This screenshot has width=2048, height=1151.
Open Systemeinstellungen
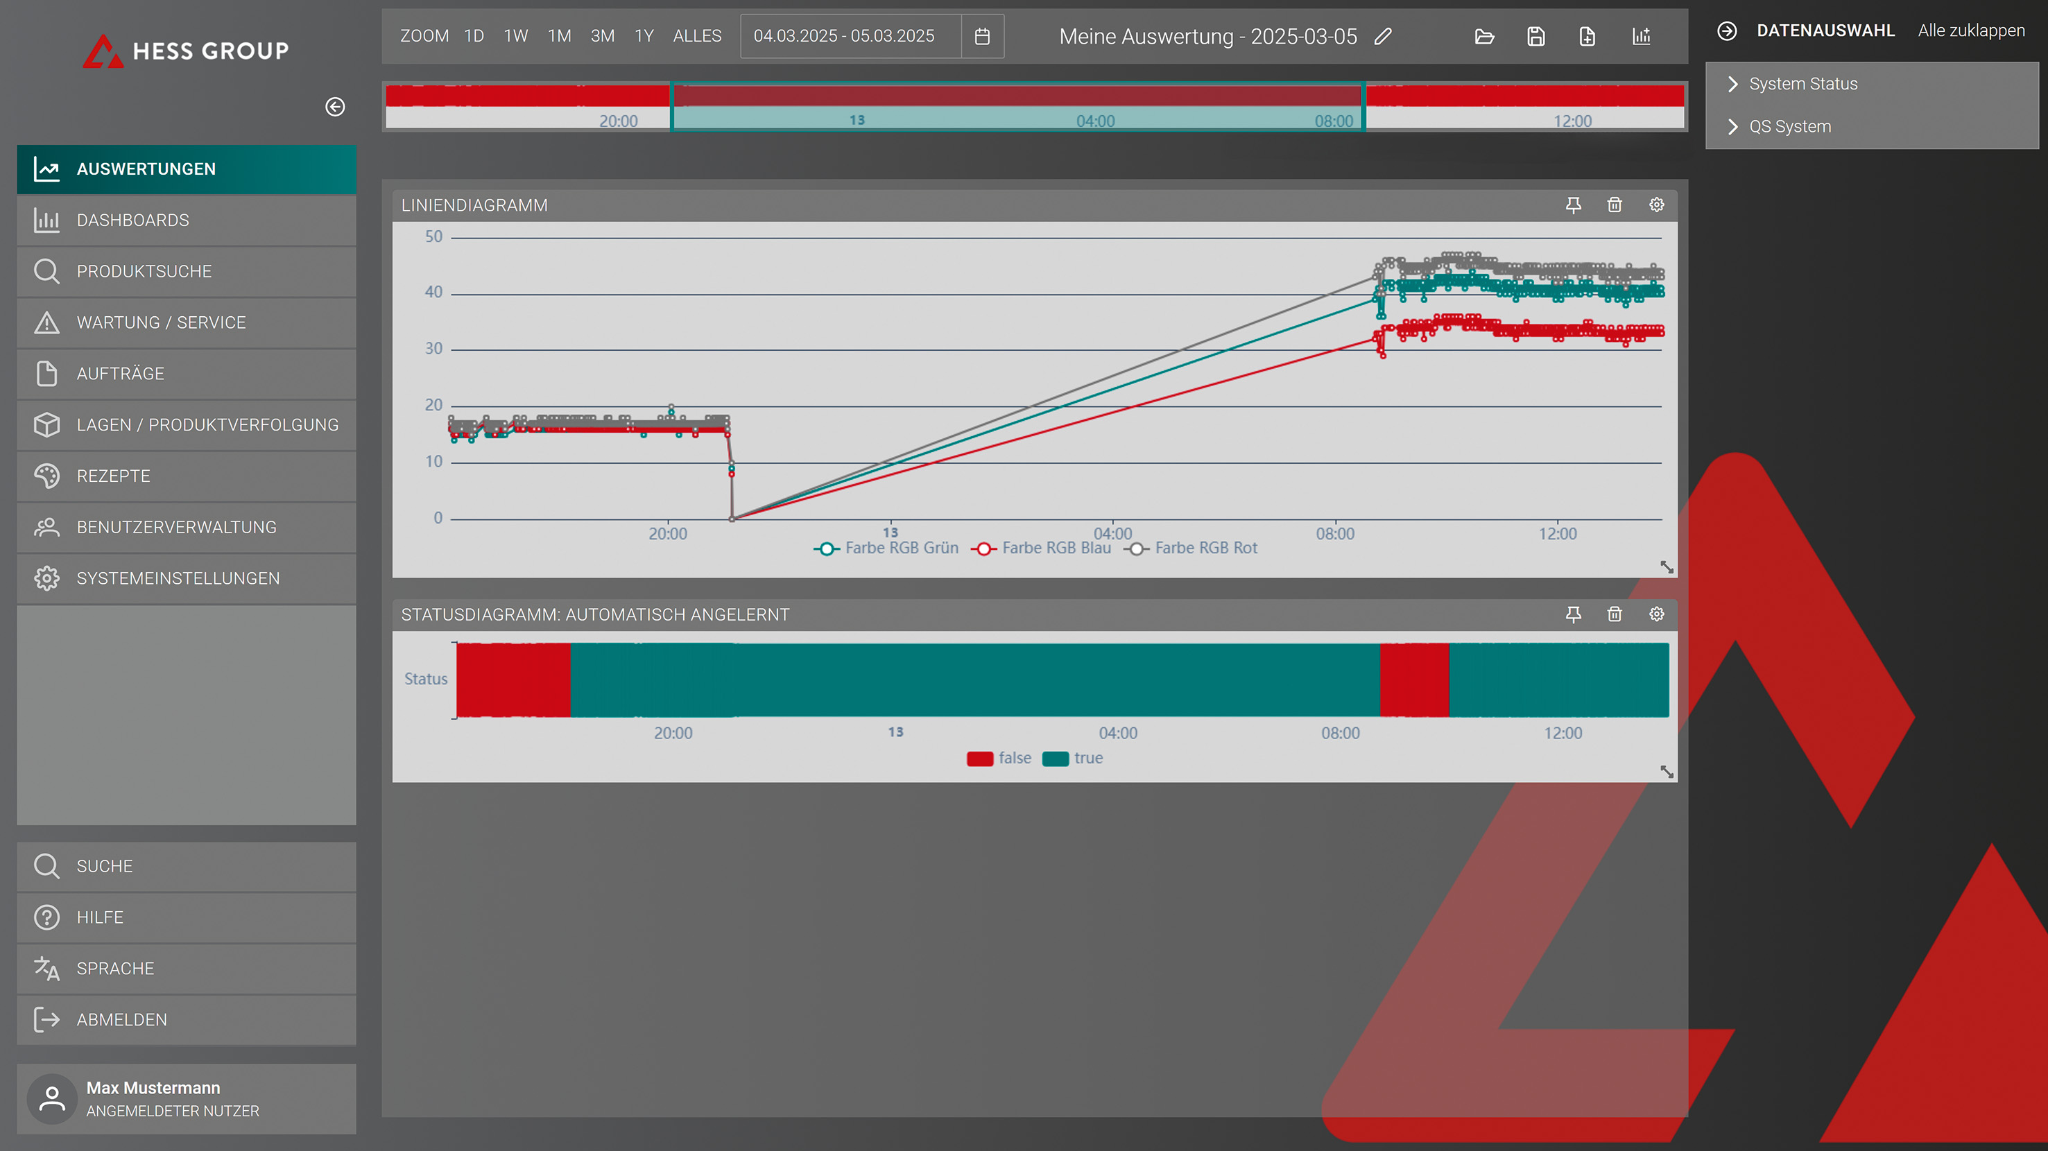coord(186,579)
